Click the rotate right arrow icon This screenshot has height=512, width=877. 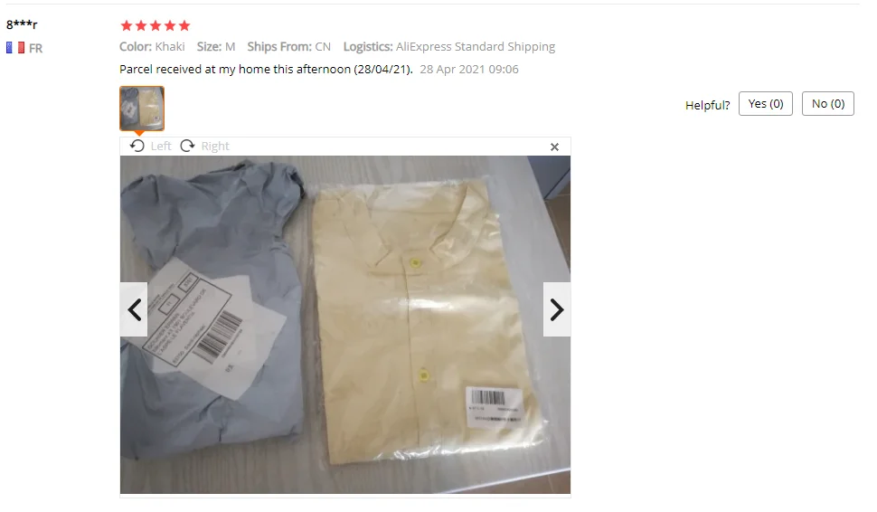click(x=187, y=146)
